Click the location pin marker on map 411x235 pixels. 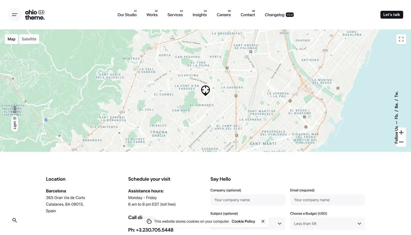205,90
